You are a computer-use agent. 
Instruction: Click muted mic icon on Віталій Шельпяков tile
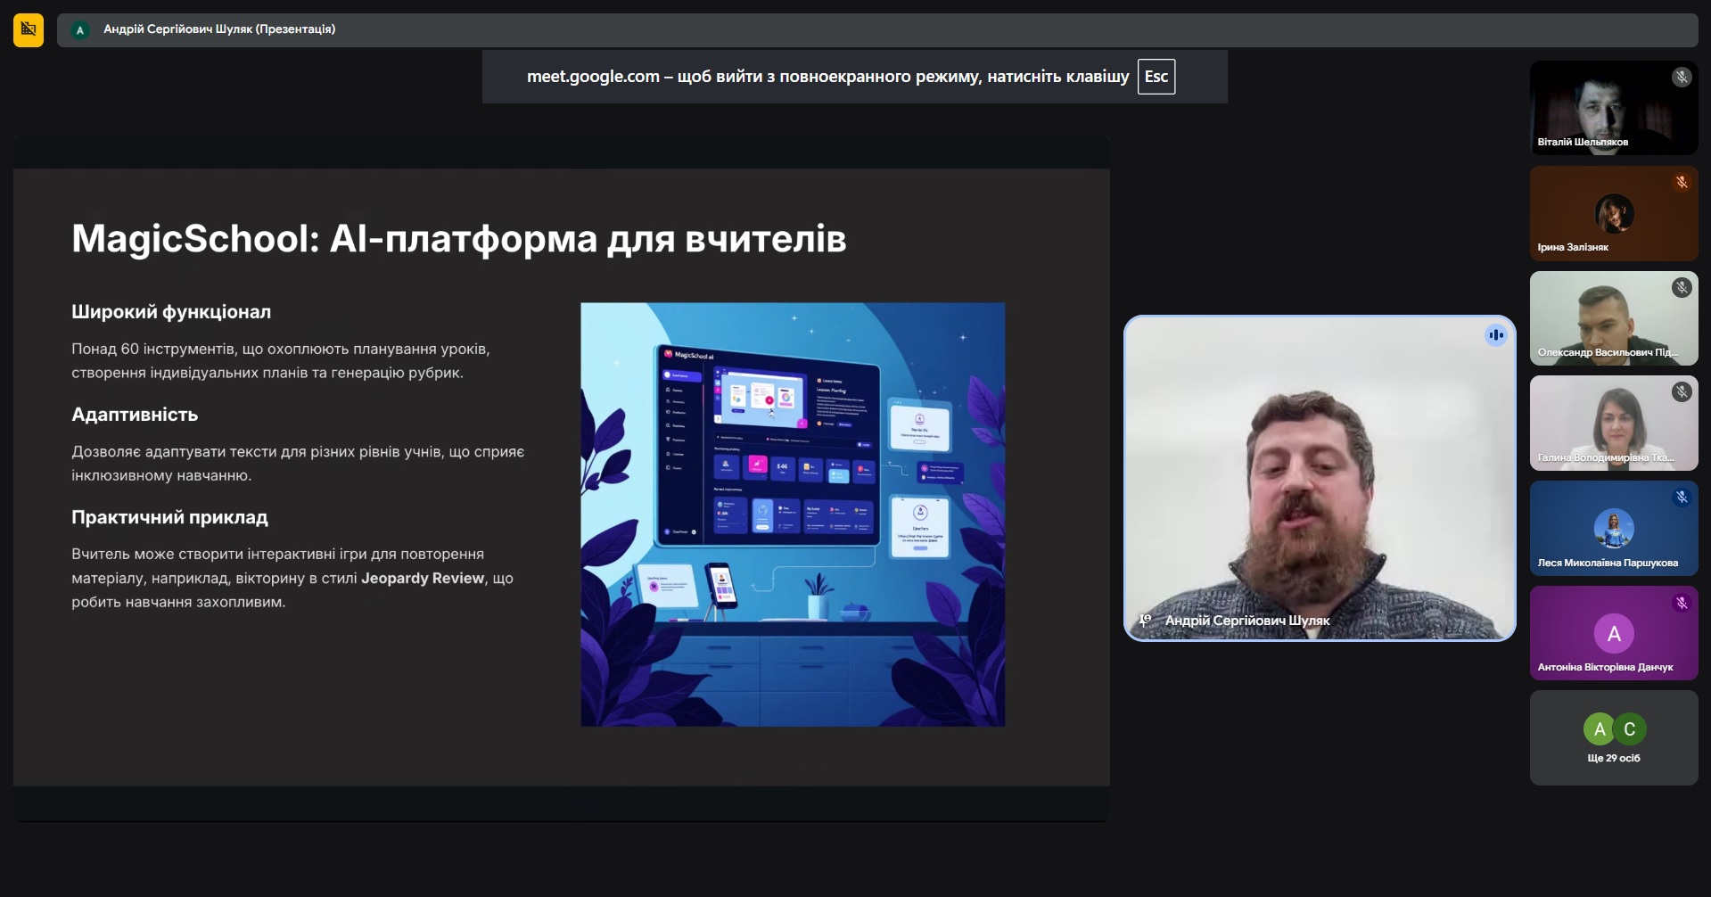coord(1681,78)
